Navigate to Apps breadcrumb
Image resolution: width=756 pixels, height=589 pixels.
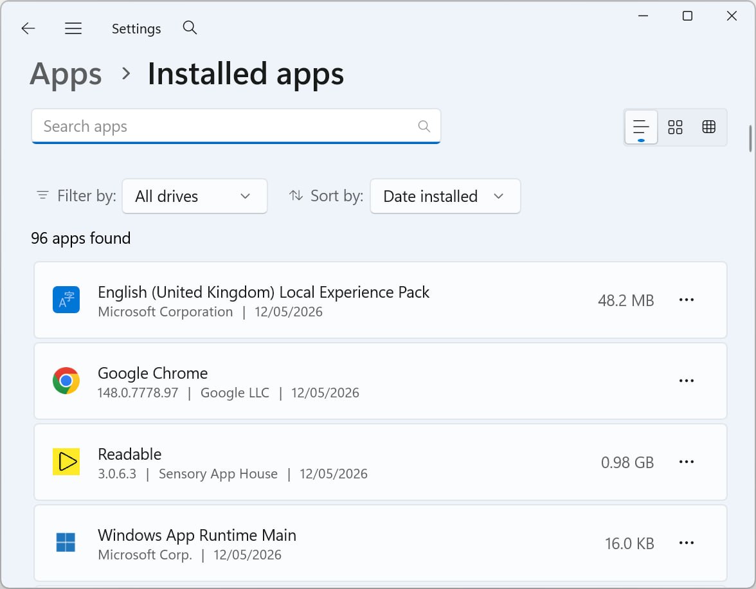66,75
